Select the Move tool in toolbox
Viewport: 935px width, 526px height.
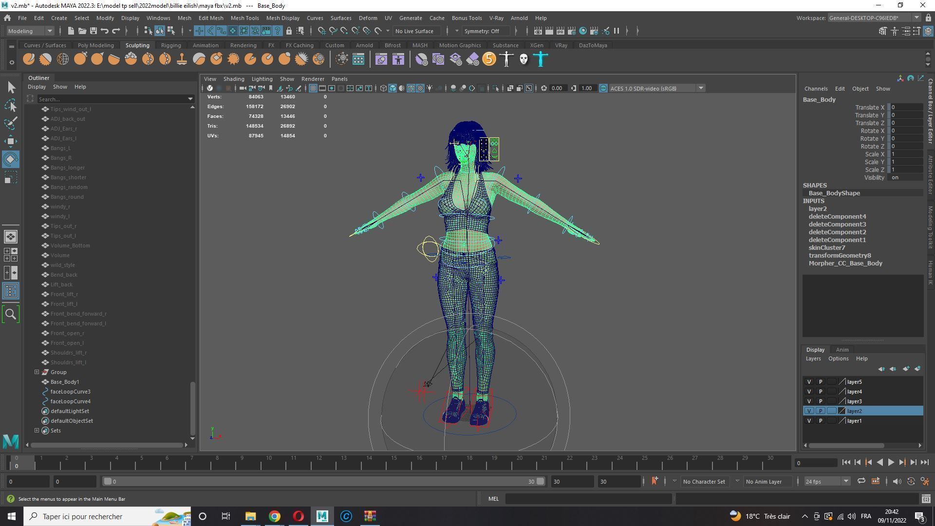pos(11,141)
